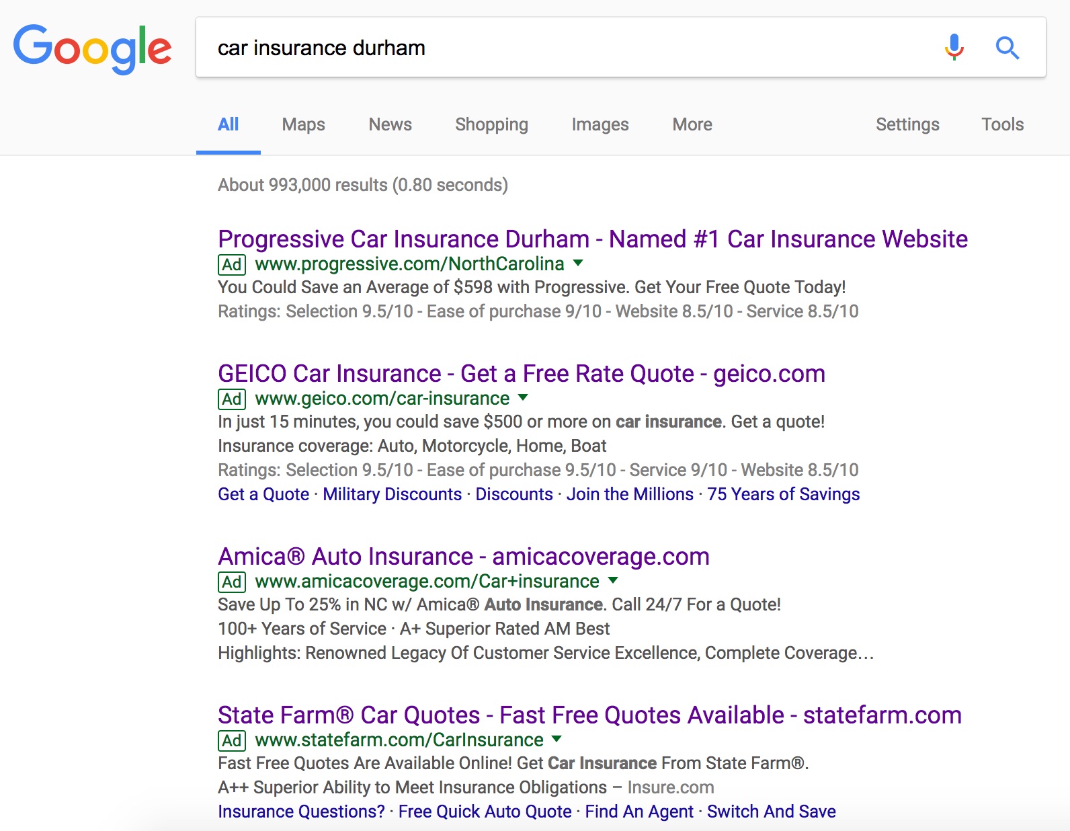
Task: Click the GEICO 15 minutes description line
Action: pos(521,422)
